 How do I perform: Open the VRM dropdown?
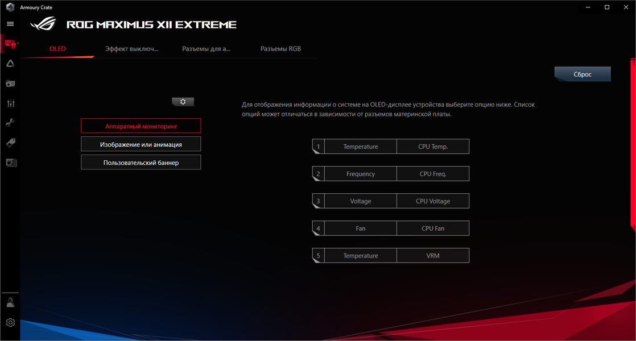click(x=433, y=256)
